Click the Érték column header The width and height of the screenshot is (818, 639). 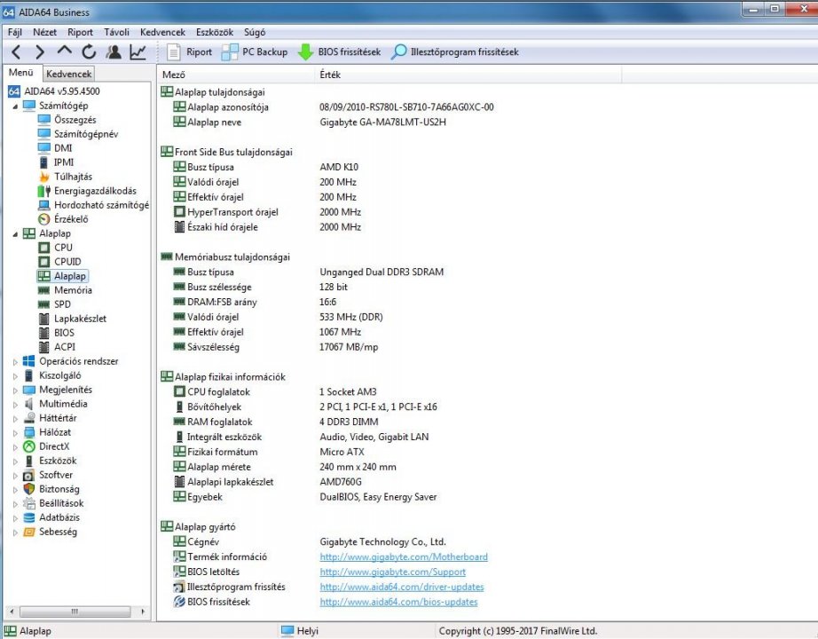click(468, 75)
